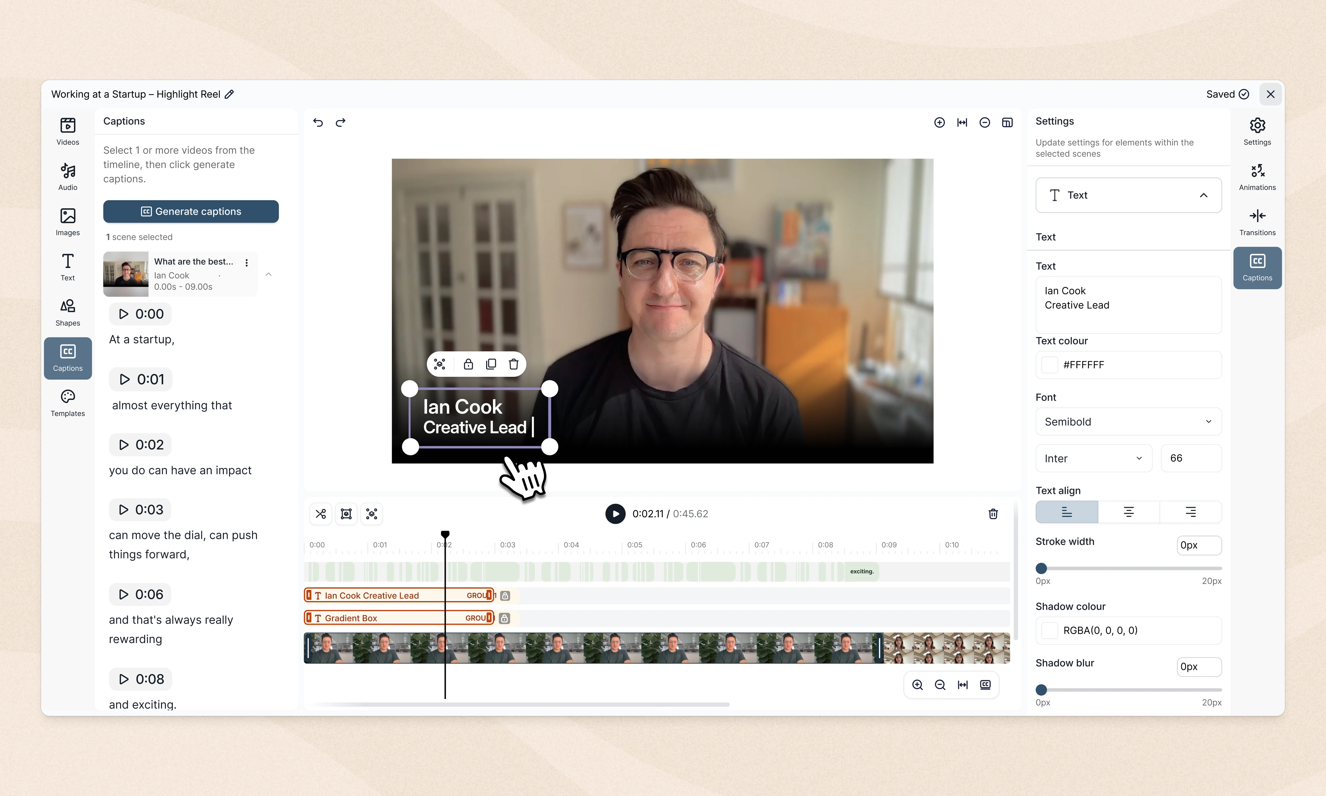Lock the selected text element
The height and width of the screenshot is (796, 1326).
click(x=468, y=364)
